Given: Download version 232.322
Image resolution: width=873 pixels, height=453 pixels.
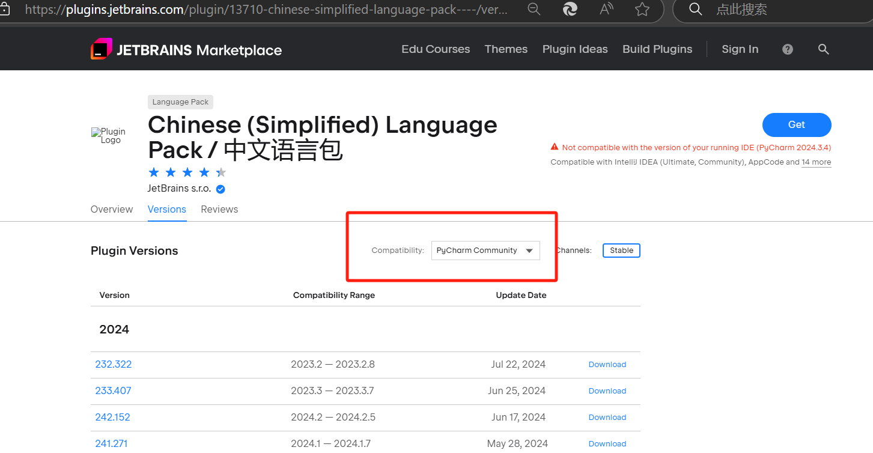Looking at the screenshot, I should (607, 365).
